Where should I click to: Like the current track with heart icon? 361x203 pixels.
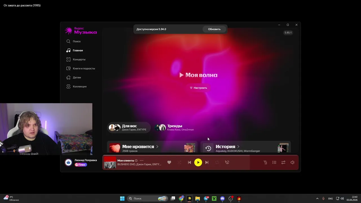(x=169, y=162)
